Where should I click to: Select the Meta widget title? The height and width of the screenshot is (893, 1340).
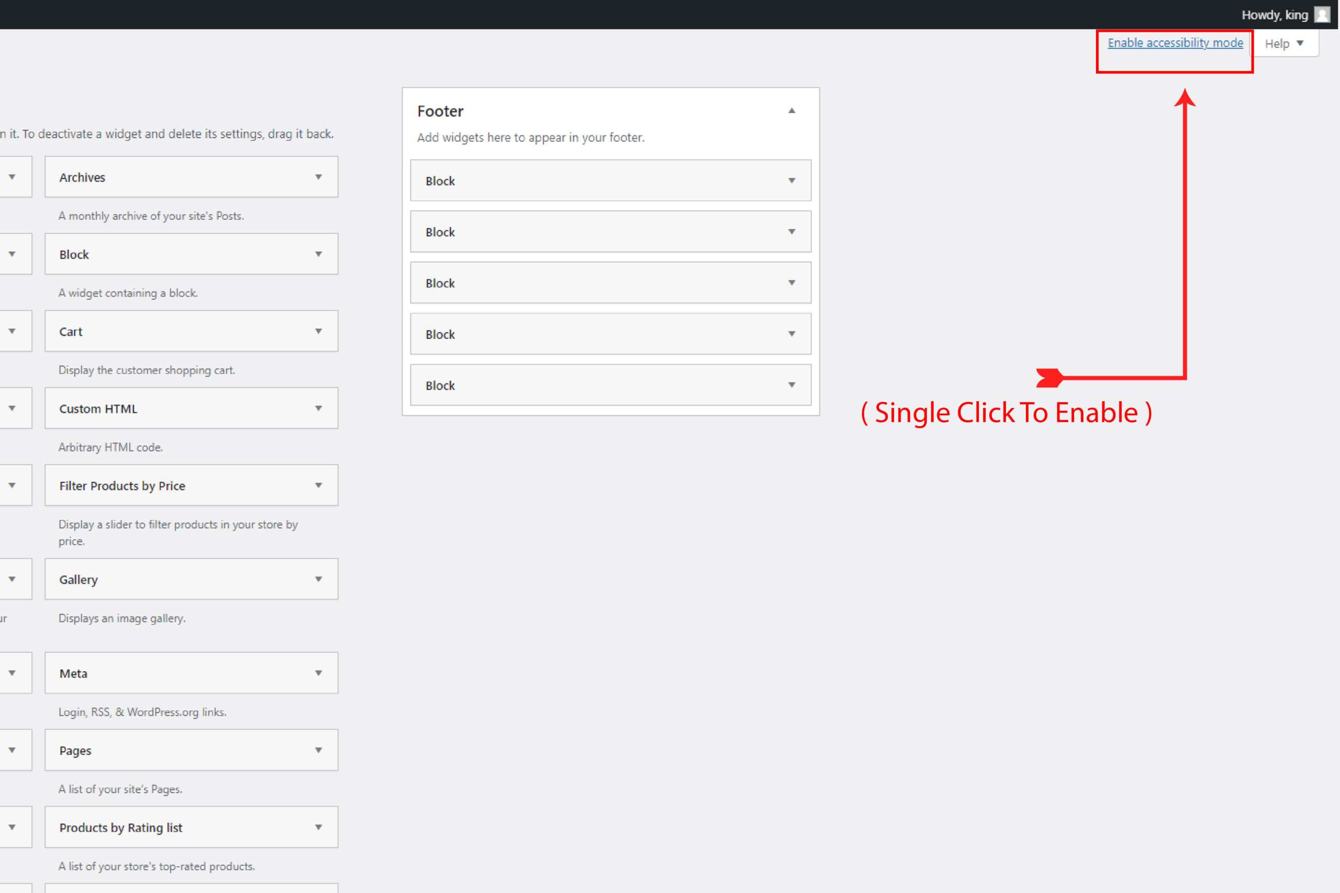[x=73, y=674]
